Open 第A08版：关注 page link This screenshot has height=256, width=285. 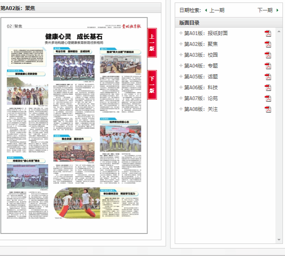point(201,109)
